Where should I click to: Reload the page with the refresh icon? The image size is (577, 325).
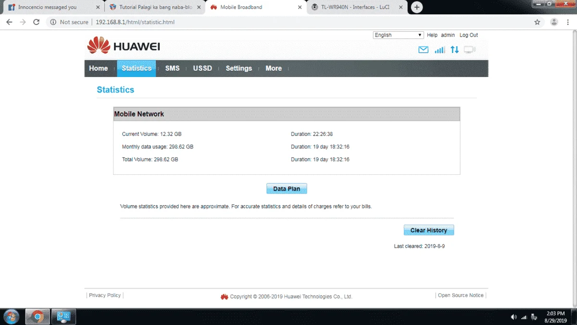tap(36, 22)
